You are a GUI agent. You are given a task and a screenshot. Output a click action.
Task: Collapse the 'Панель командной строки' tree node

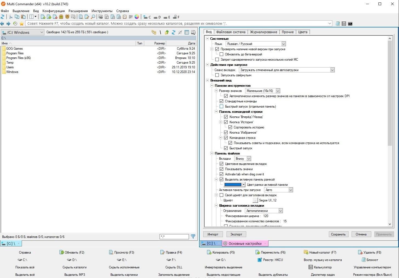pos(216,112)
